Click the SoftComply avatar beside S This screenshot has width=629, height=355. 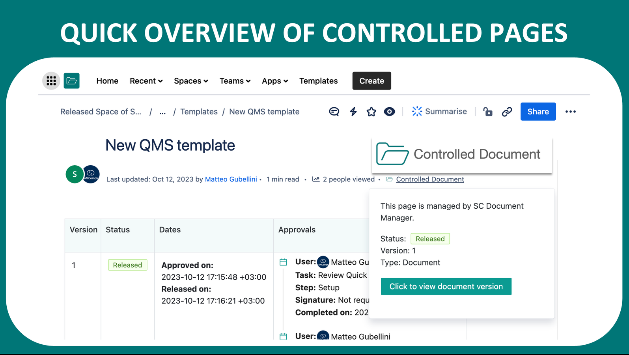click(91, 174)
